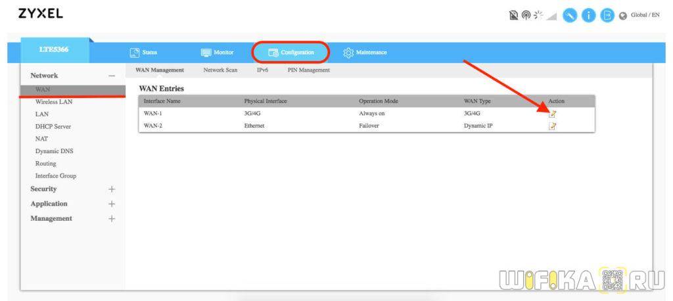Image resolution: width=673 pixels, height=301 pixels.
Task: Open the Monitor tab
Action: [x=217, y=53]
